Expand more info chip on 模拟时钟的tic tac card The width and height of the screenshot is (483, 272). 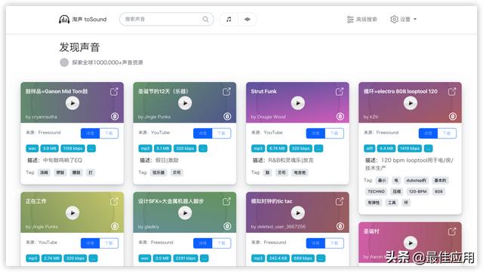pos(321,258)
